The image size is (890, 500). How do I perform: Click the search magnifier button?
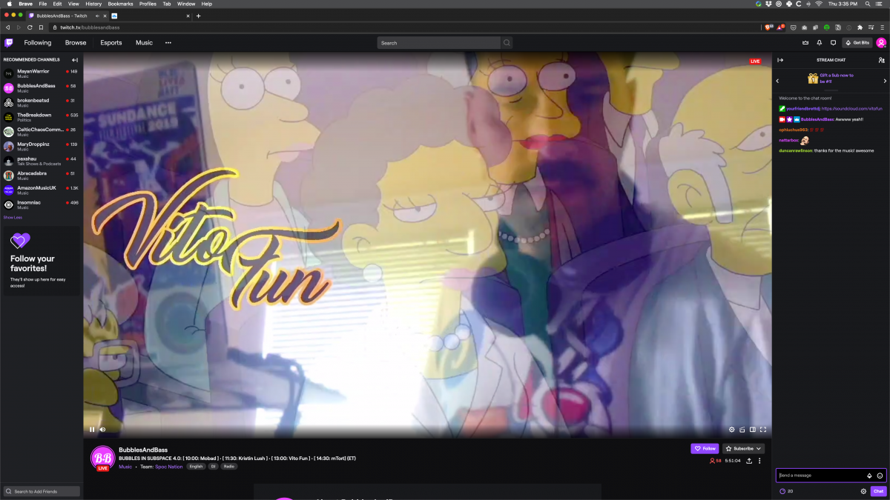click(507, 43)
